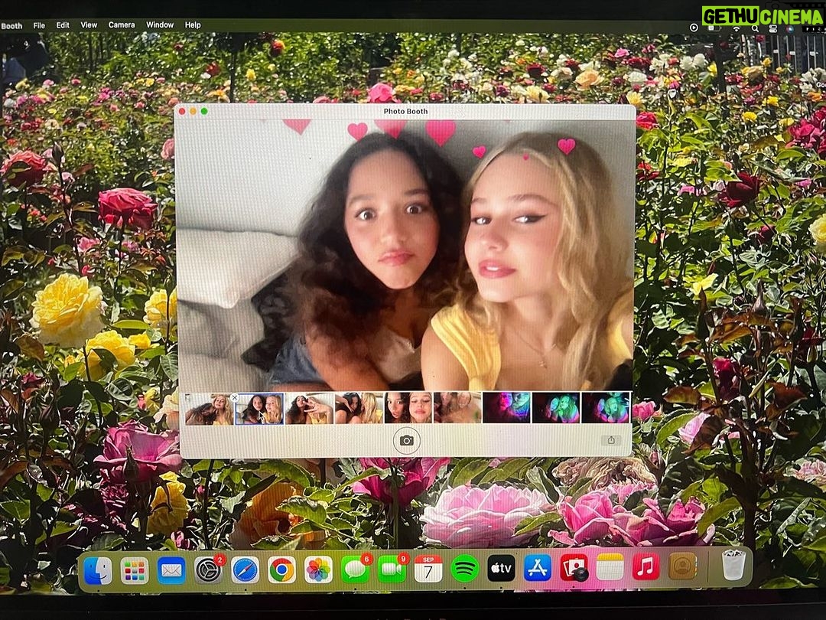The width and height of the screenshot is (826, 620).
Task: Open the View menu
Action: pyautogui.click(x=89, y=25)
